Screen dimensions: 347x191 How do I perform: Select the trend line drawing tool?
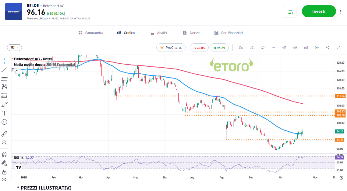pyautogui.click(x=5, y=69)
